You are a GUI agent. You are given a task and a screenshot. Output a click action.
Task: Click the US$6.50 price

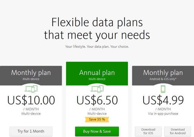97,100
